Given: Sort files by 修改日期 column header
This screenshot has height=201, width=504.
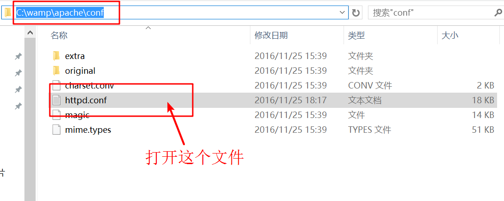Looking at the screenshot, I should coord(271,35).
